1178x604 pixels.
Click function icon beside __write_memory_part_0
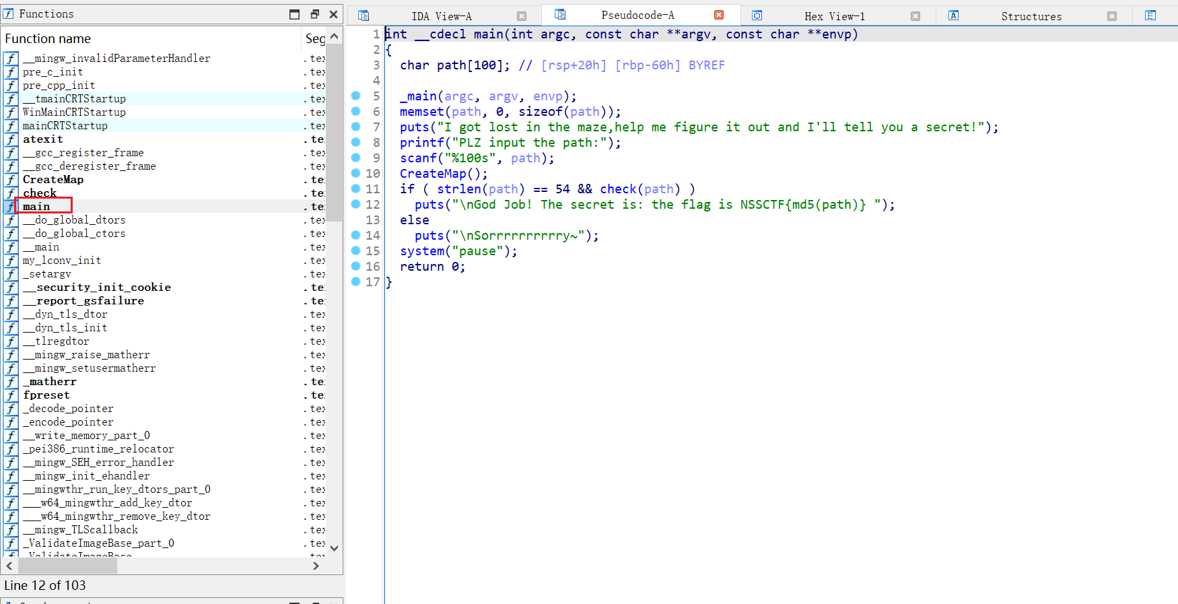click(x=11, y=436)
